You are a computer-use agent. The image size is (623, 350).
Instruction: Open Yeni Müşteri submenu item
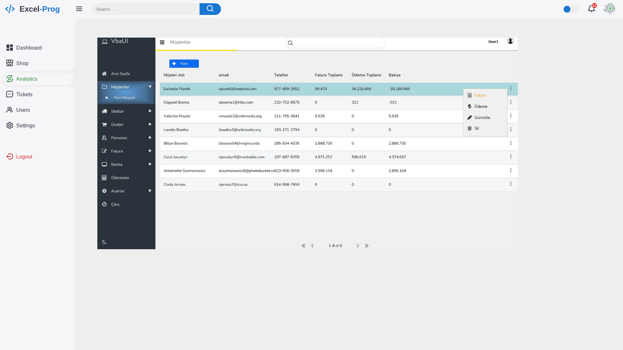pyautogui.click(x=124, y=98)
